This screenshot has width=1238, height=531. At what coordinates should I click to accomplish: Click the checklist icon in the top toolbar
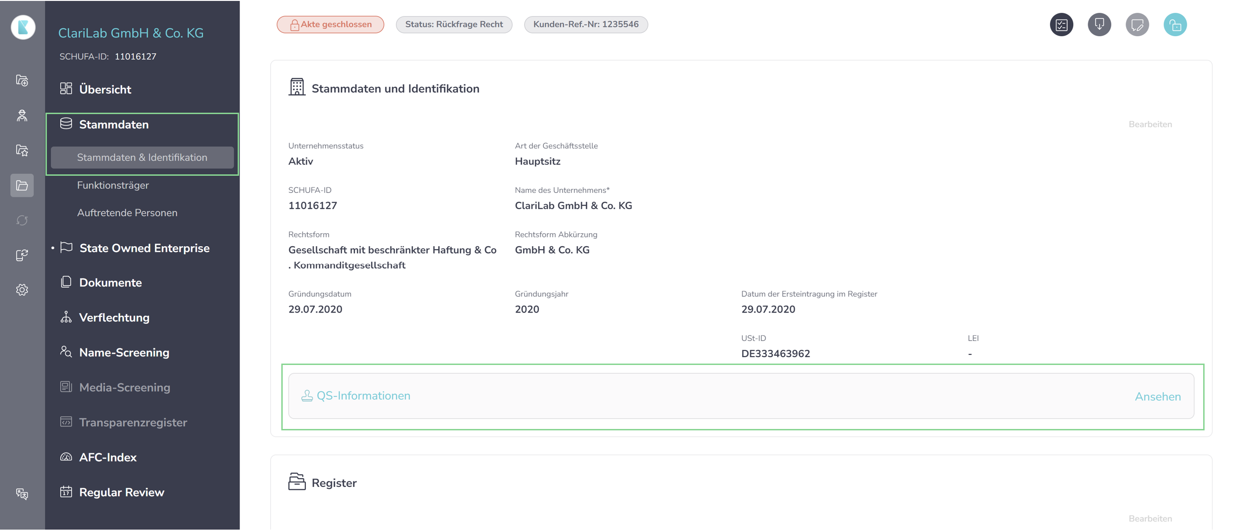(x=1061, y=25)
